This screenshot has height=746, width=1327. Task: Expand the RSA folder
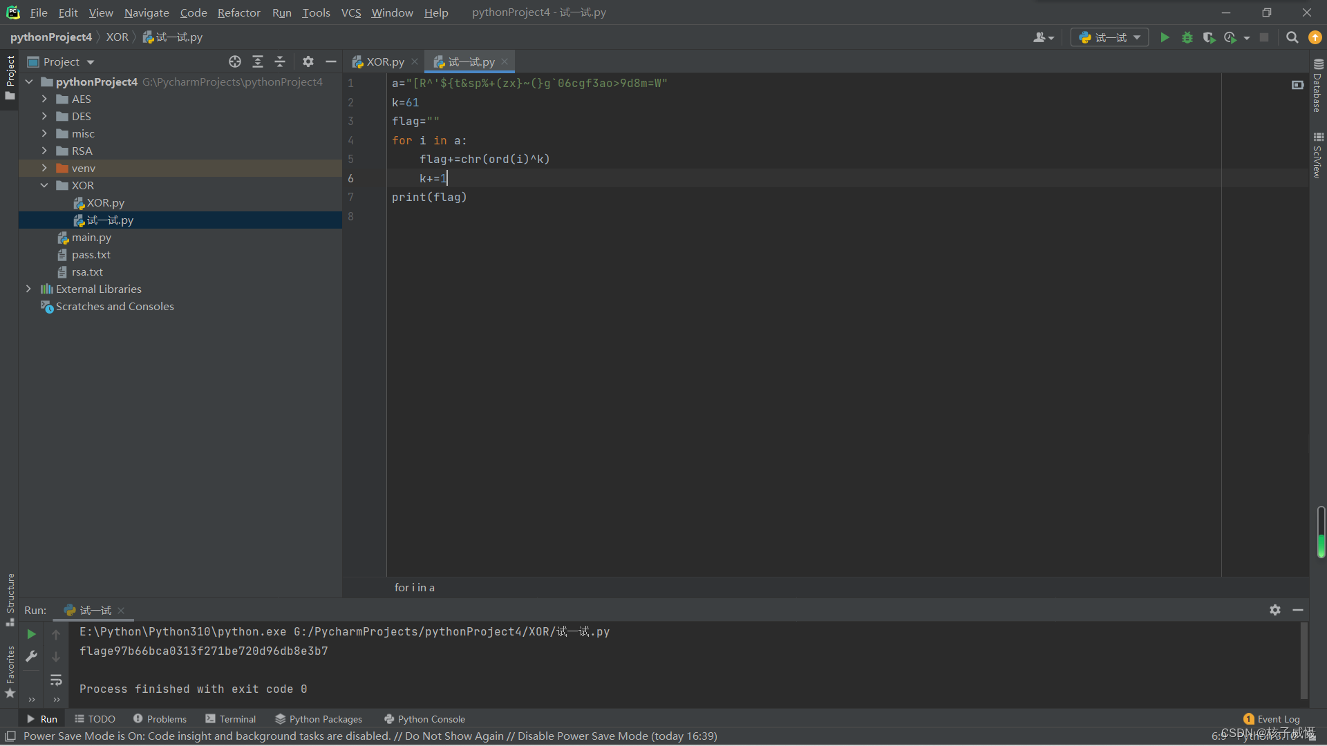44,151
